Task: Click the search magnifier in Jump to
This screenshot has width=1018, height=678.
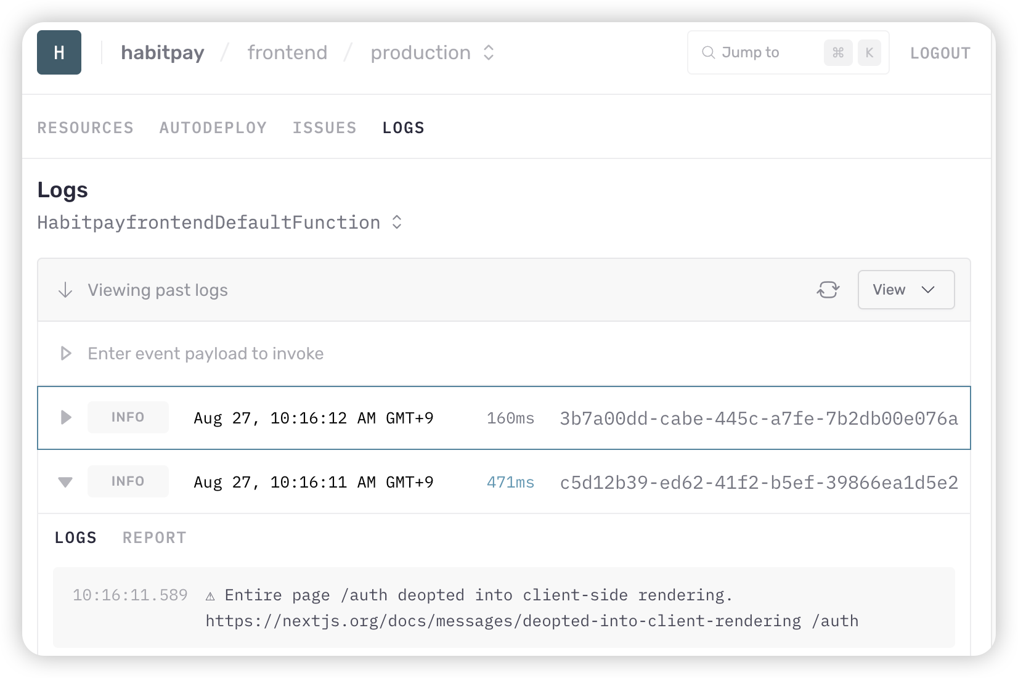Action: click(709, 52)
